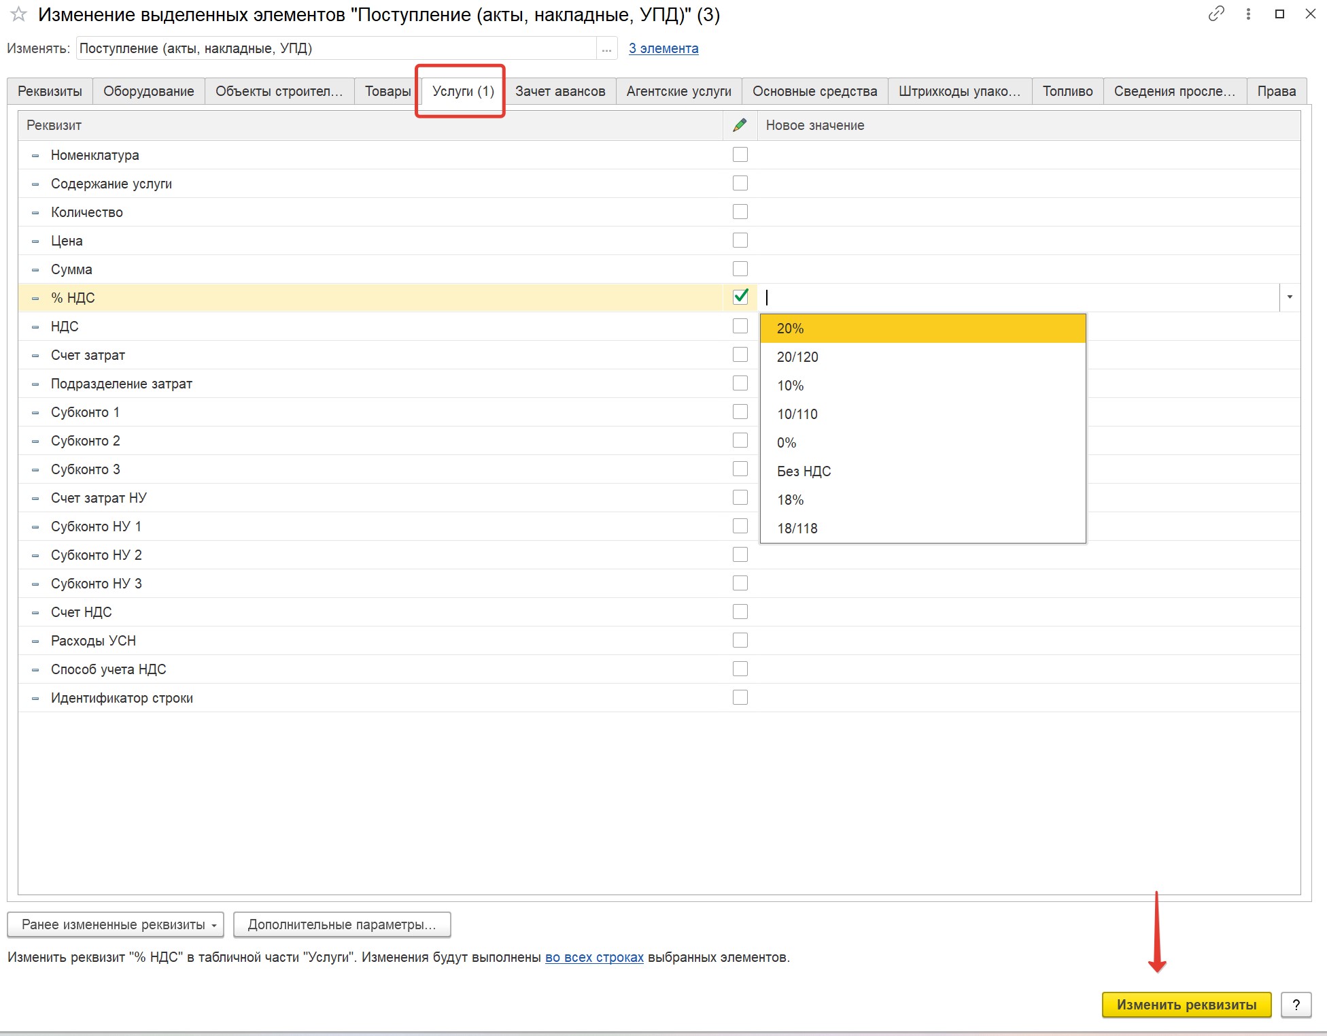Maximize the dialog window

(1279, 14)
